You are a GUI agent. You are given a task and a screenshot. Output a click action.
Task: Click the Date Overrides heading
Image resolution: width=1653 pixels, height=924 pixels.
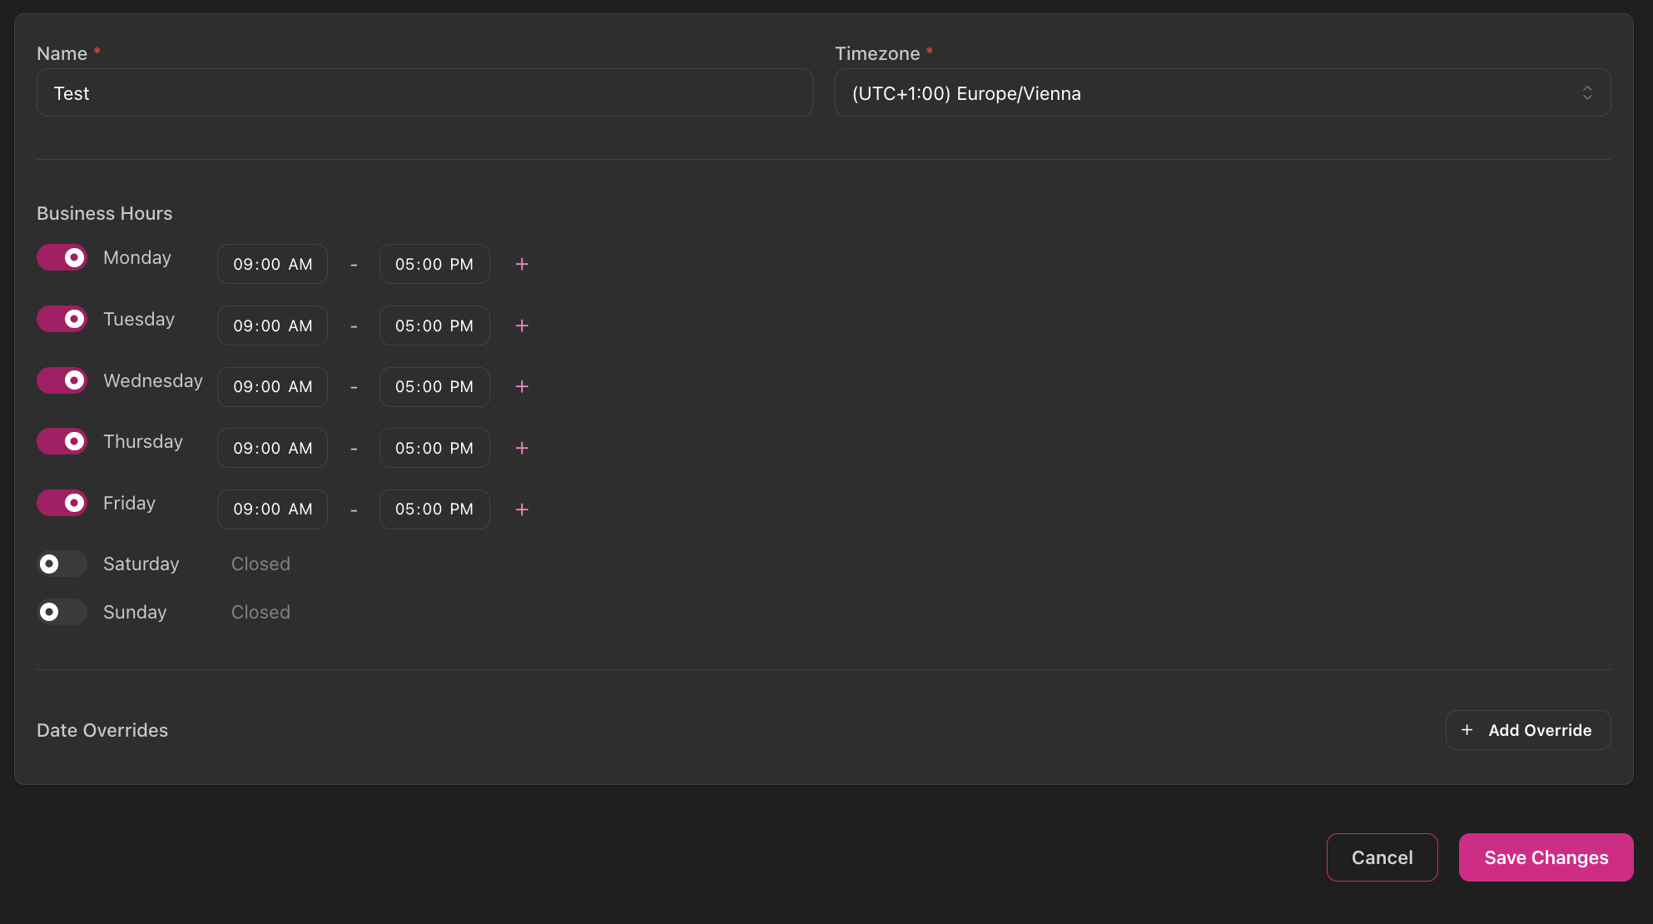point(102,730)
